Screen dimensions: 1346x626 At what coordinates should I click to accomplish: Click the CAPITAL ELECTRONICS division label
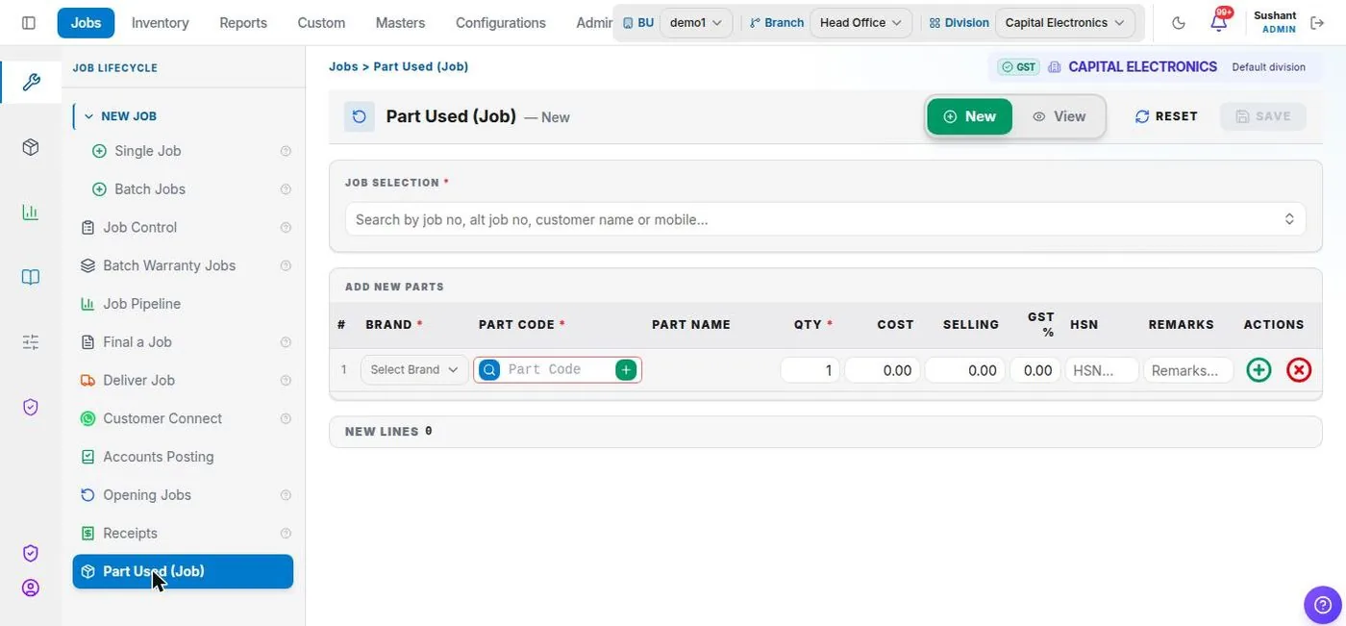point(1142,67)
